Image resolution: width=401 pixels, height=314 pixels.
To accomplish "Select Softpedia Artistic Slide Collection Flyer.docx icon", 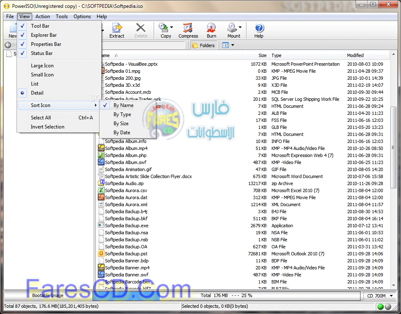I will [x=101, y=176].
